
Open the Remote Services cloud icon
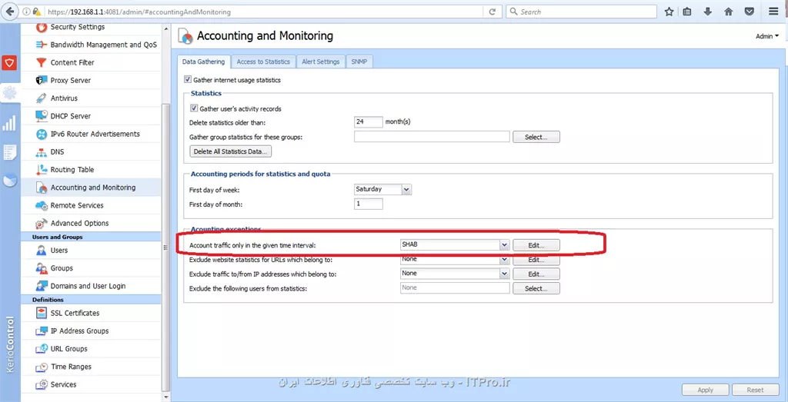click(x=42, y=205)
